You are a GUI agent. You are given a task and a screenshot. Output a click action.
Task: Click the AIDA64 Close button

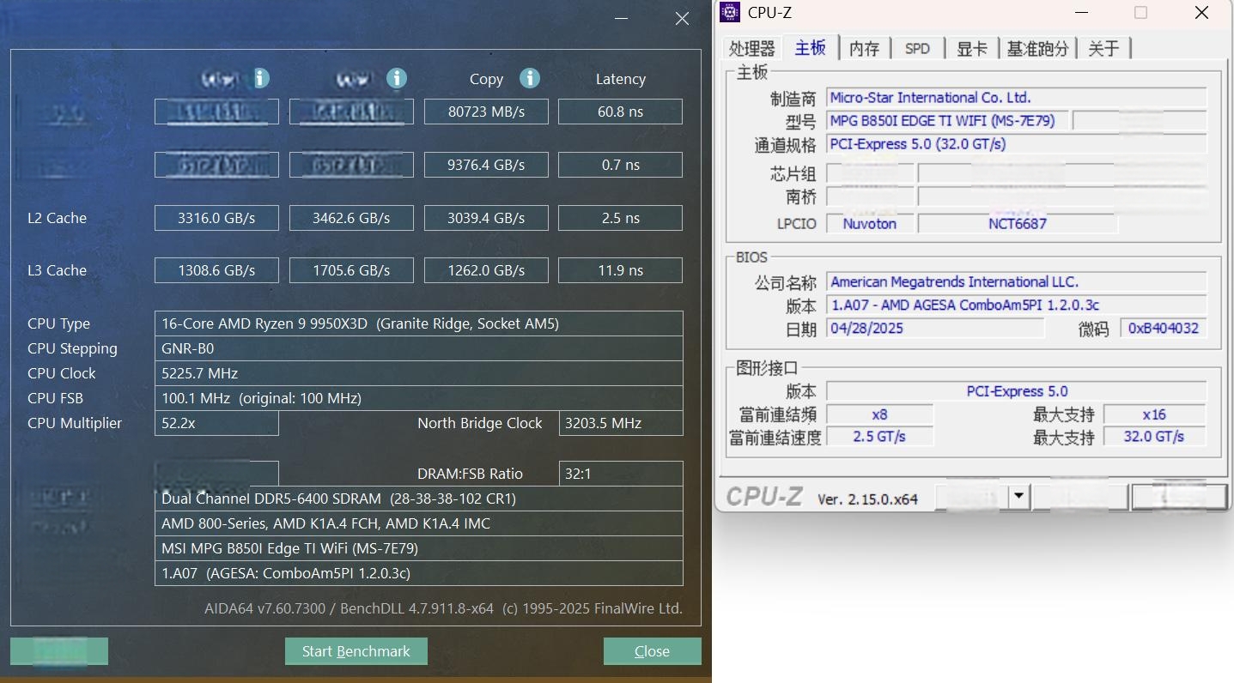click(x=652, y=651)
